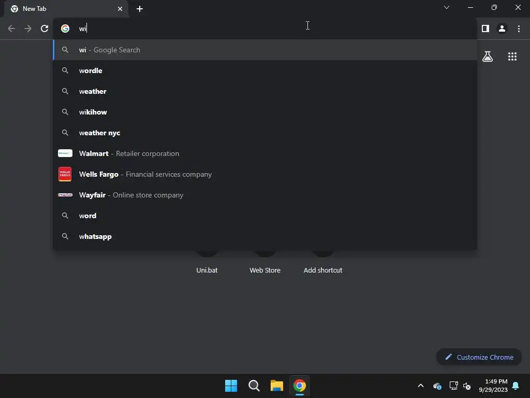530x398 pixels.
Task: Open a new tab with plus button
Action: [x=140, y=9]
